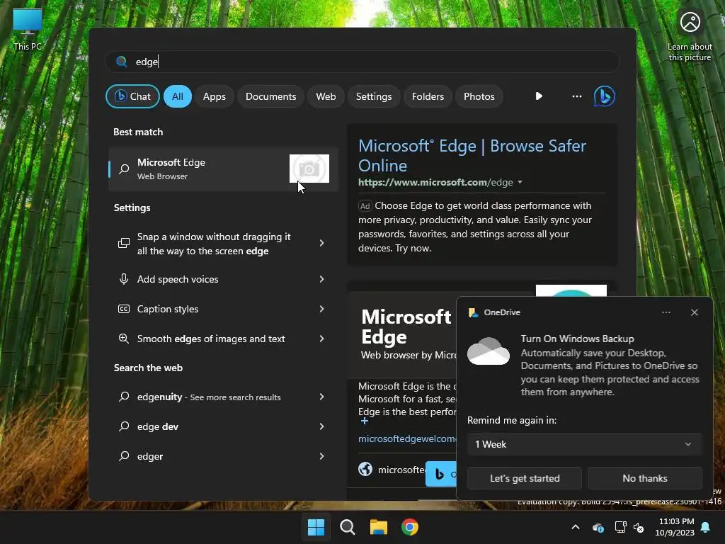Click the magnifier icon beside Smooth edges
The image size is (725, 544).
point(124,339)
